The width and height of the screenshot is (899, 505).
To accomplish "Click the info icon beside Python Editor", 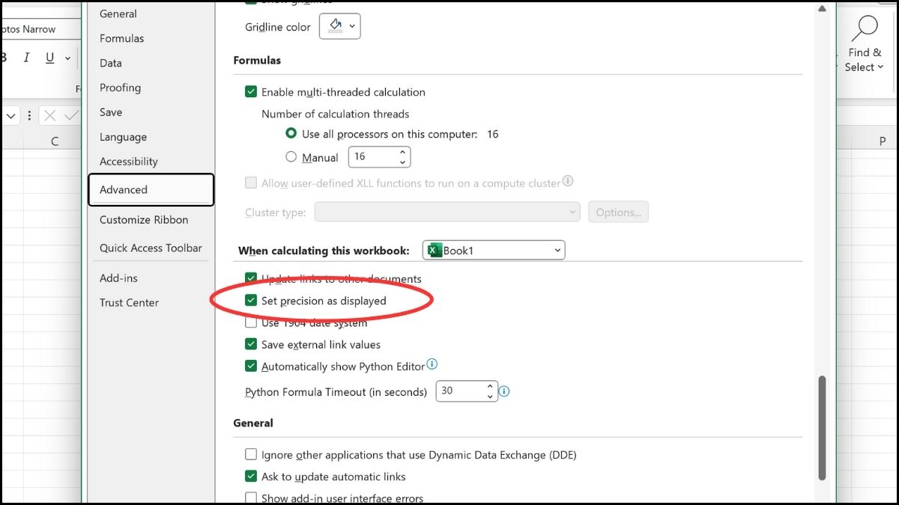I will tap(432, 365).
